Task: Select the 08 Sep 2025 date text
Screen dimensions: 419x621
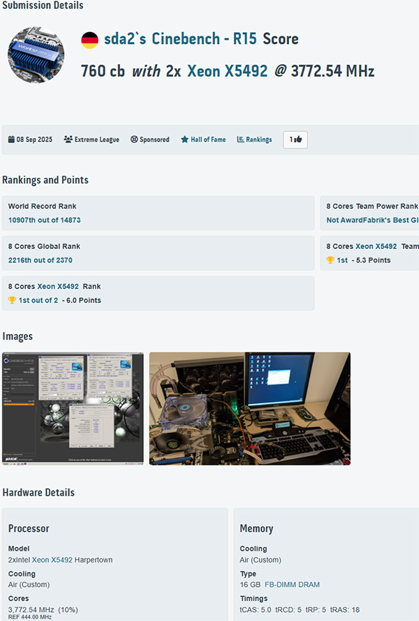Action: pyautogui.click(x=34, y=140)
